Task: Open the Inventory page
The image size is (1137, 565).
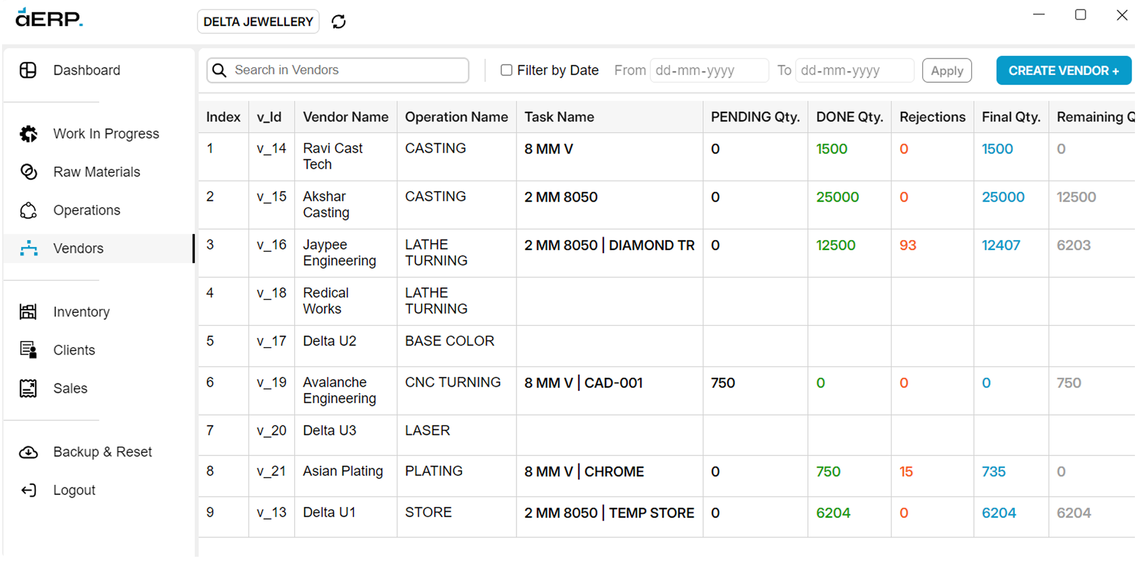Action: tap(98, 312)
